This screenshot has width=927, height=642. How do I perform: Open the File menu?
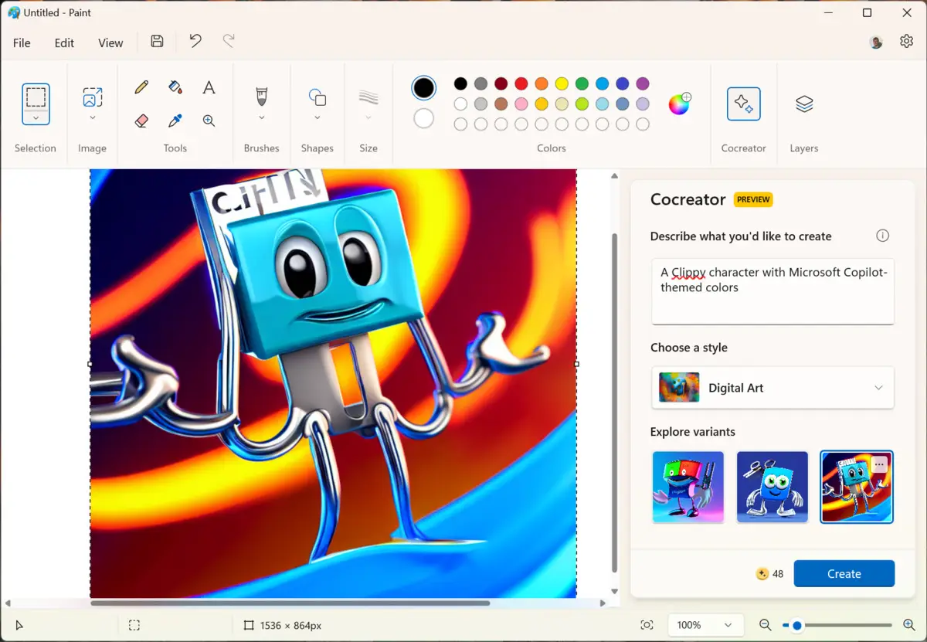(22, 42)
